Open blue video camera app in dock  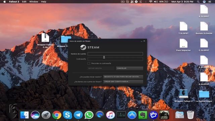[x=154, y=115]
